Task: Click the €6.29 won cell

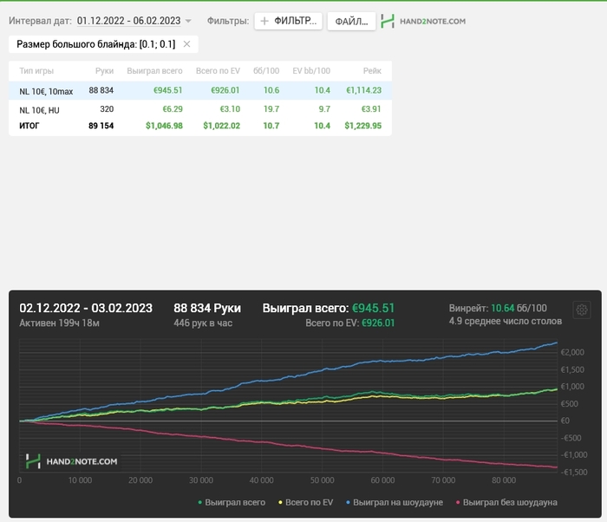Action: coord(173,109)
